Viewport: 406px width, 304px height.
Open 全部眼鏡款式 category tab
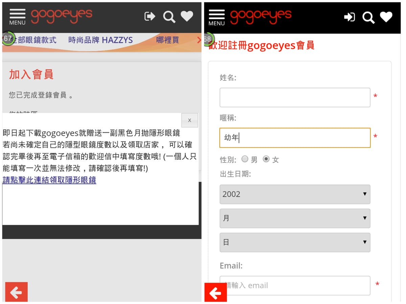click(x=32, y=40)
